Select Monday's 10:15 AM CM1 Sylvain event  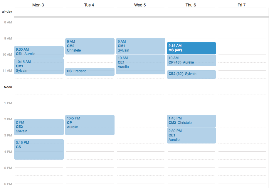[39, 66]
